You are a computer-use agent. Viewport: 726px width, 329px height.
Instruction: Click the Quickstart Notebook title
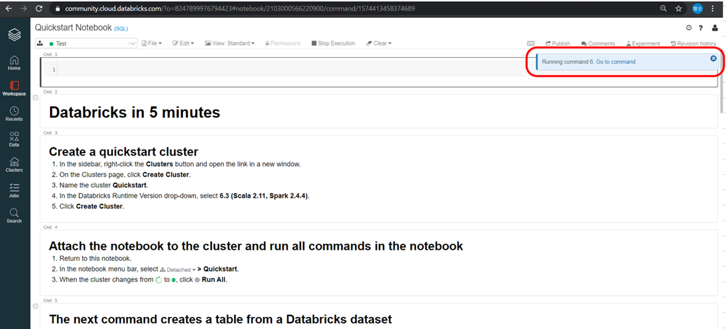pyautogui.click(x=73, y=28)
